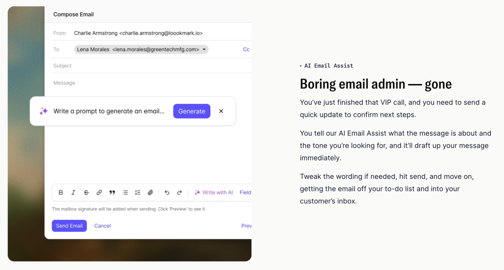Dismiss the AI prompt bar with the X
Screen dimensions: 504x270
click(x=221, y=111)
